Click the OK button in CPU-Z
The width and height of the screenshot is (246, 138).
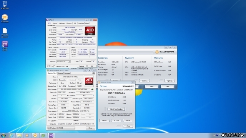[x=92, y=66]
